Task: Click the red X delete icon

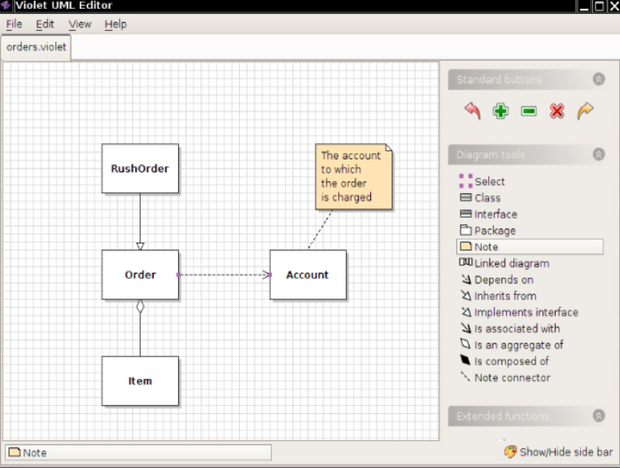Action: click(557, 111)
